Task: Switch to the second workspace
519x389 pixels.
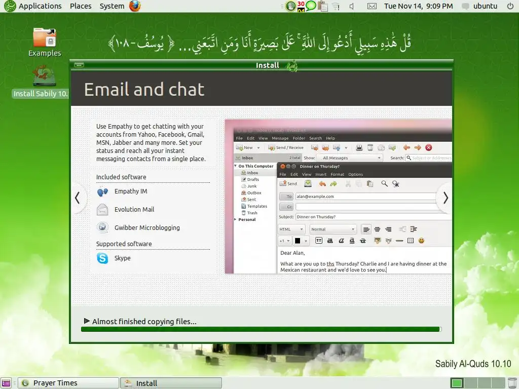Action: tap(470, 383)
